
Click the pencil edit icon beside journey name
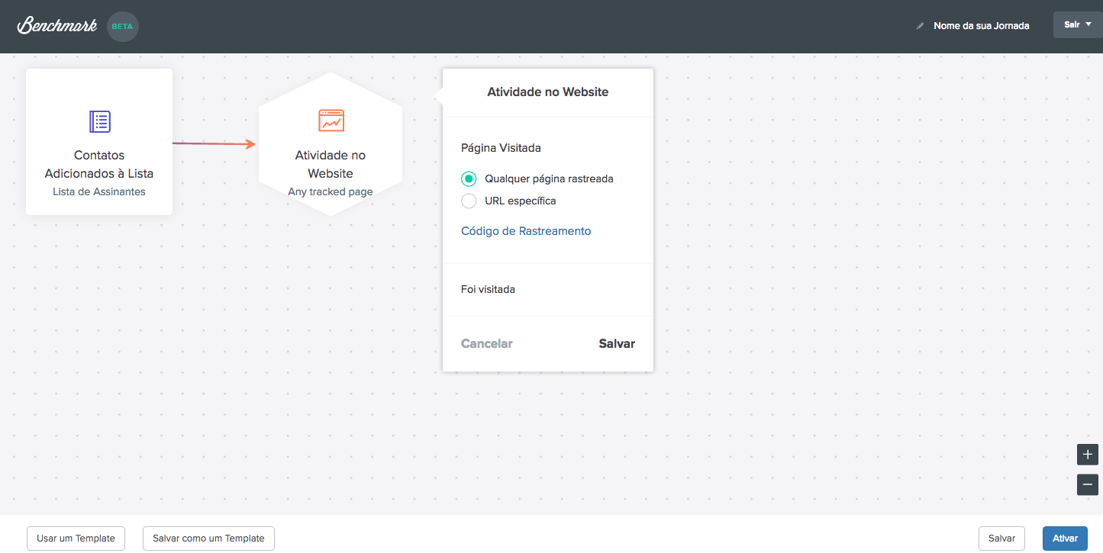[920, 26]
